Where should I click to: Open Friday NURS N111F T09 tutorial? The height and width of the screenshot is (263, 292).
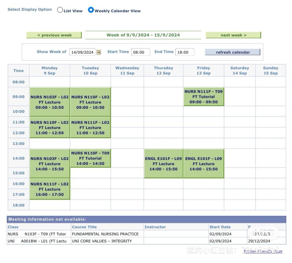204,97
